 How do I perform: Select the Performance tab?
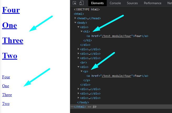(152, 3)
